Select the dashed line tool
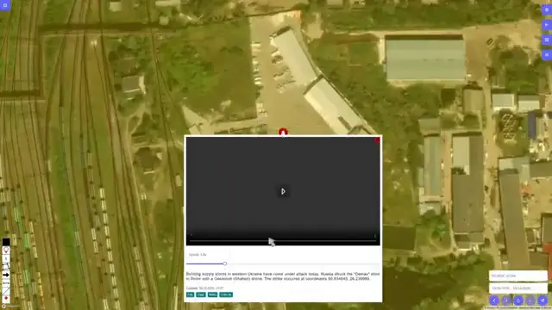The width and height of the screenshot is (552, 310). click(x=6, y=283)
